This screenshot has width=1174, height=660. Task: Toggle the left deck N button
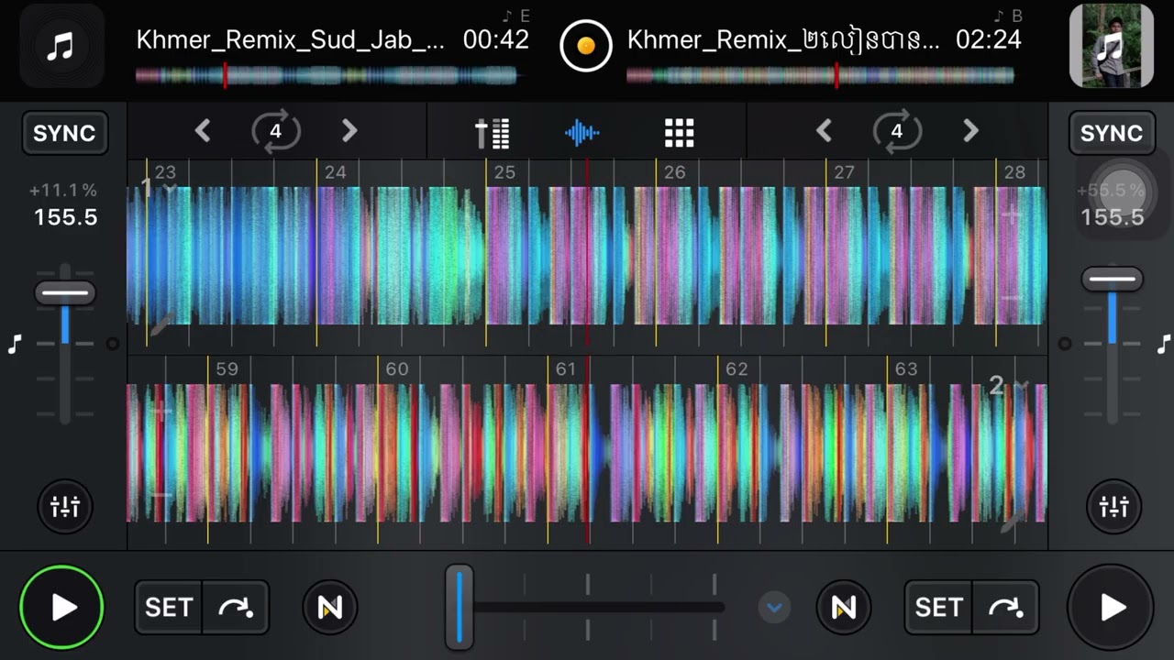[x=329, y=607]
